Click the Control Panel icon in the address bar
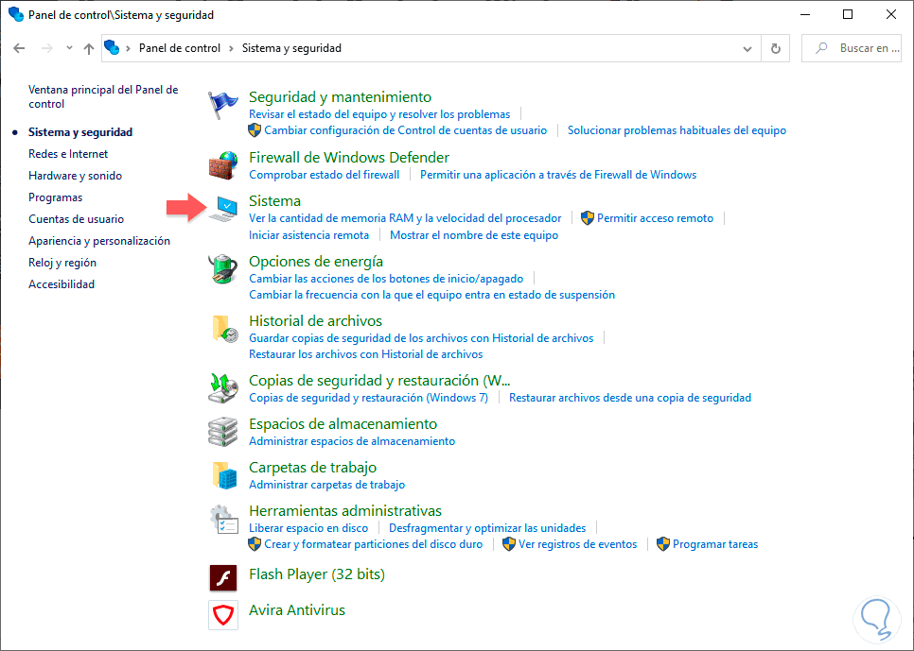Viewport: 914px width, 651px height. [112, 48]
